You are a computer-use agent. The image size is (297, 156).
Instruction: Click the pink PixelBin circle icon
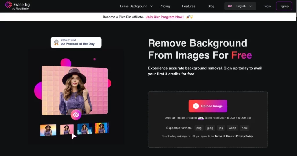click(x=76, y=115)
